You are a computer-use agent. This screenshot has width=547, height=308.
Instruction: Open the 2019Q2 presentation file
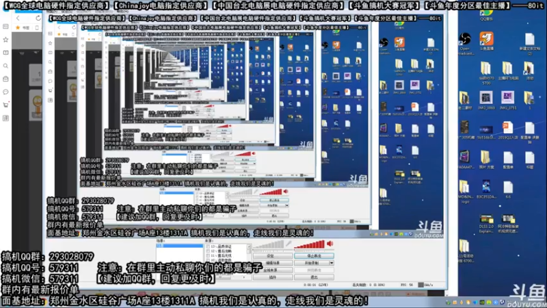(507, 130)
